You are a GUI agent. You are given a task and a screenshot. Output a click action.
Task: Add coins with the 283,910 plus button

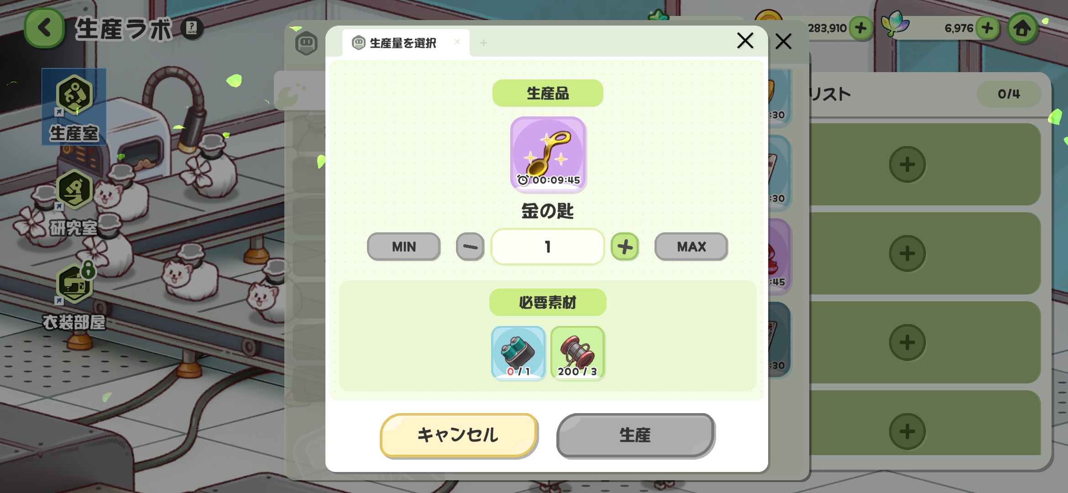pos(861,28)
